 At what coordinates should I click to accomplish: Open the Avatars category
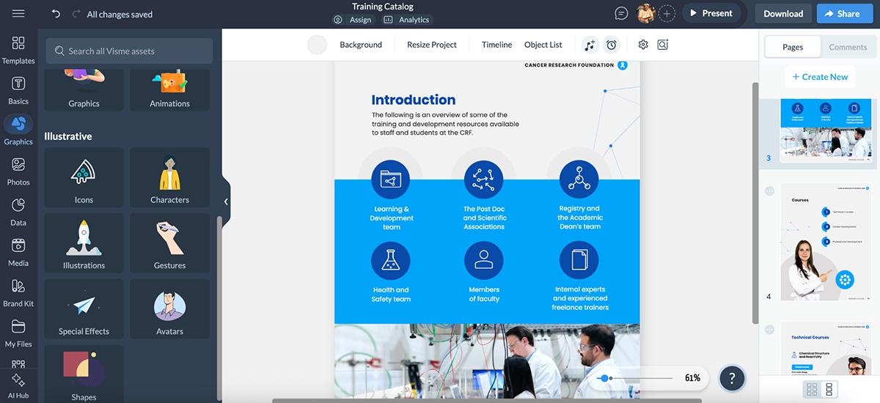click(169, 309)
